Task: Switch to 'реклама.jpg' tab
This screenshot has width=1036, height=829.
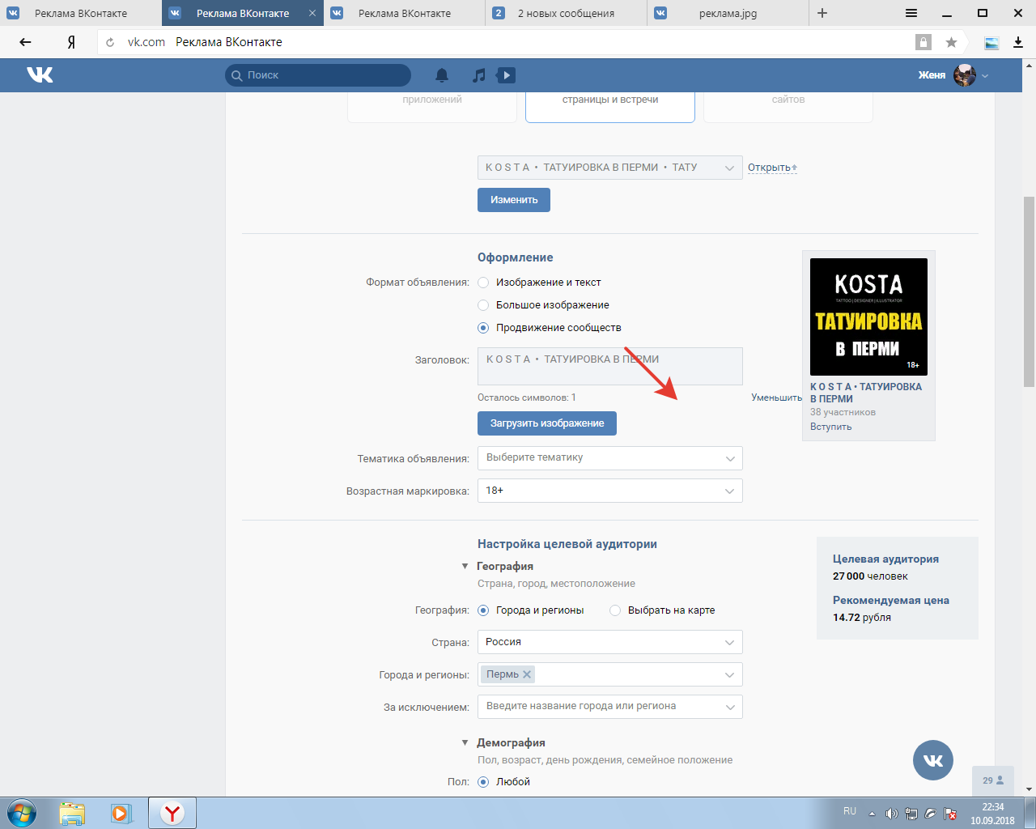Action: click(728, 13)
